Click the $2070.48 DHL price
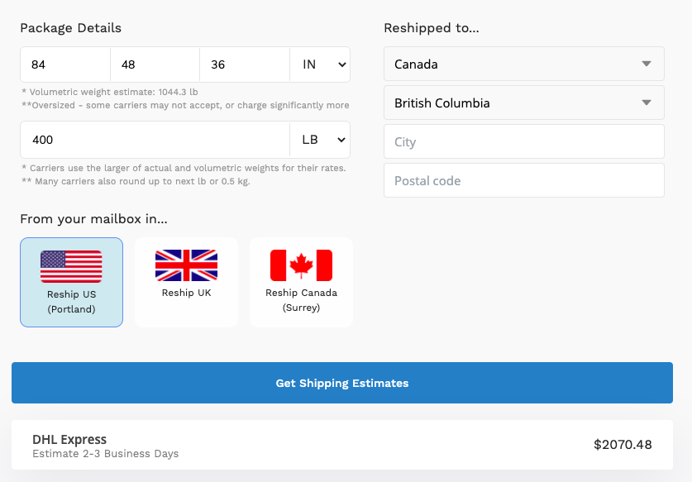The width and height of the screenshot is (692, 482). click(x=623, y=445)
